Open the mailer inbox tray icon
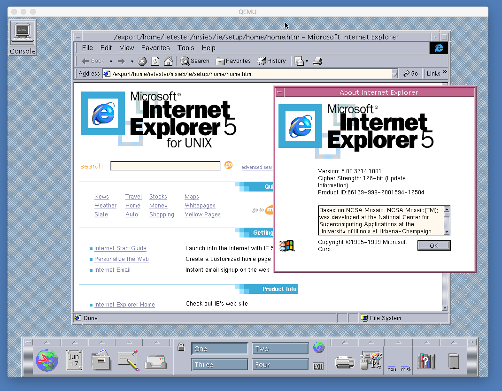The width and height of the screenshot is (502, 391). click(155, 362)
